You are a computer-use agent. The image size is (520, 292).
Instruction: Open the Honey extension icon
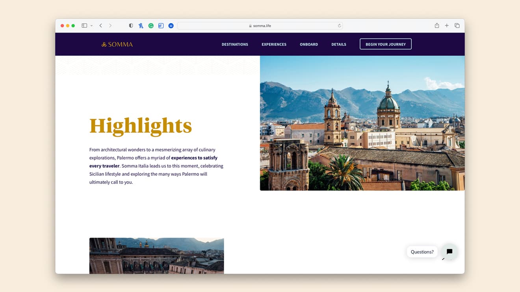pos(141,26)
